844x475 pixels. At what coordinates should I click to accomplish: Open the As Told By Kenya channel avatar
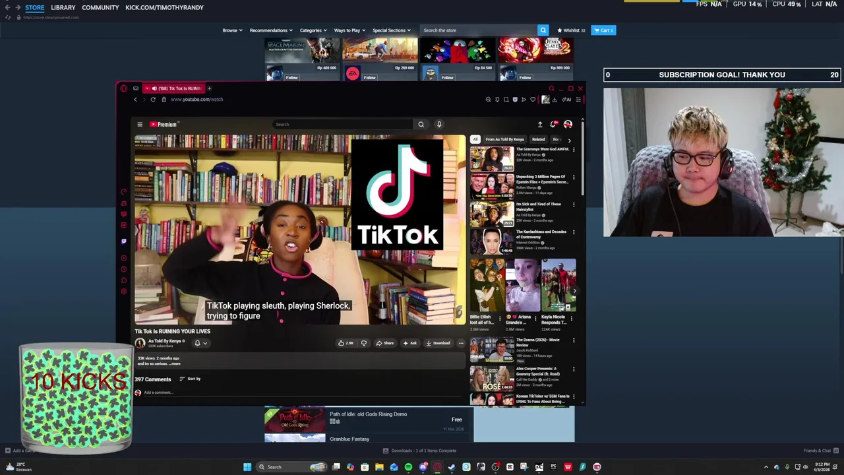(140, 343)
